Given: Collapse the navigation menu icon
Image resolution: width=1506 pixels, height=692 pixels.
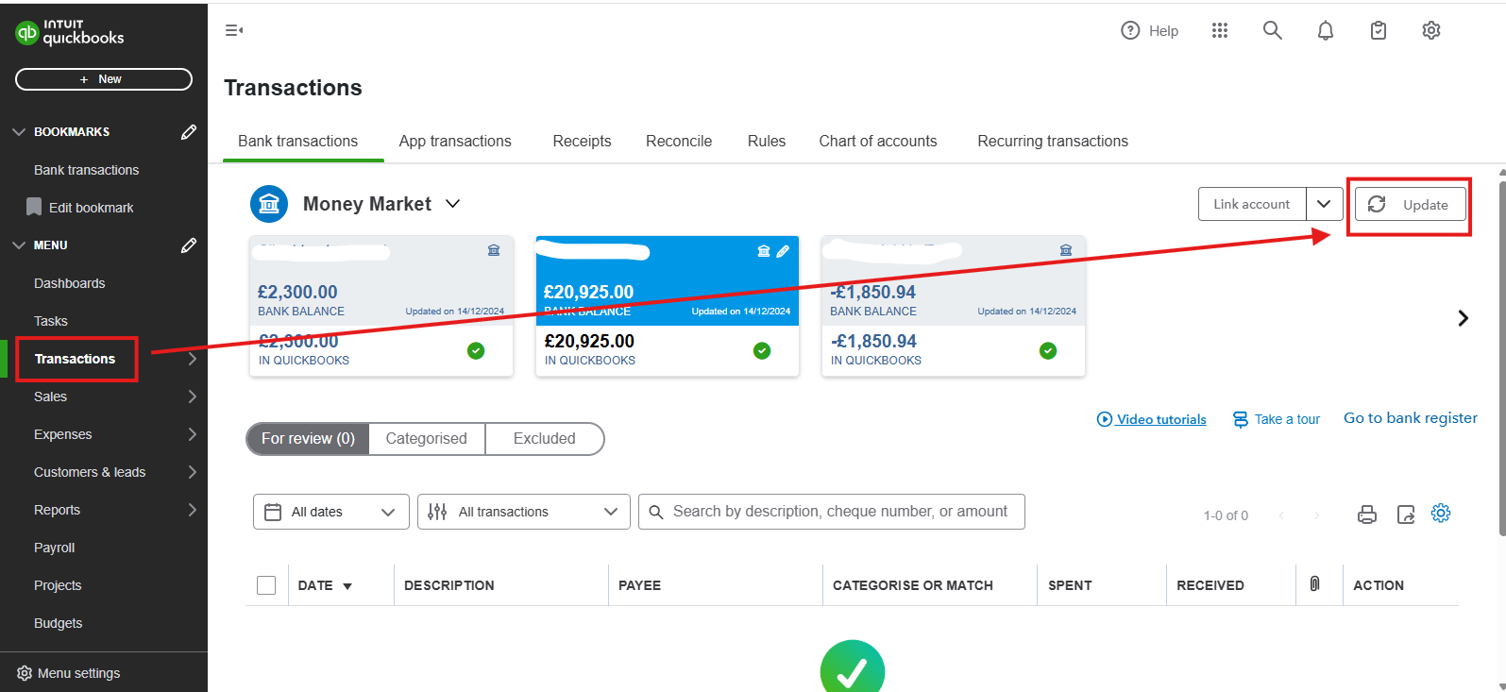Looking at the screenshot, I should pyautogui.click(x=234, y=30).
